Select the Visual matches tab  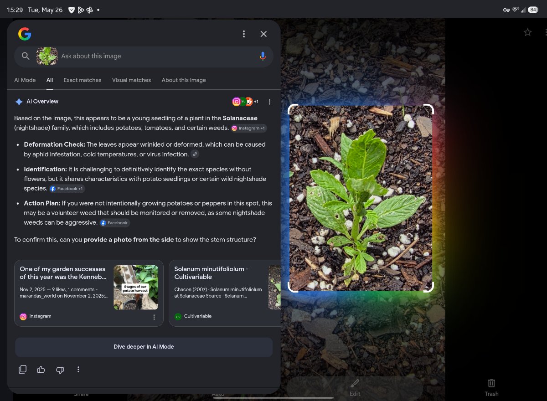(x=131, y=80)
